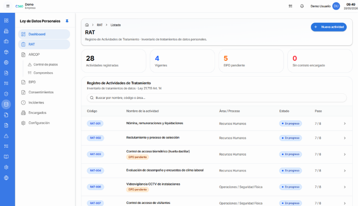Click RAT-002 code badge
The width and height of the screenshot is (361, 206).
pyautogui.click(x=95, y=138)
